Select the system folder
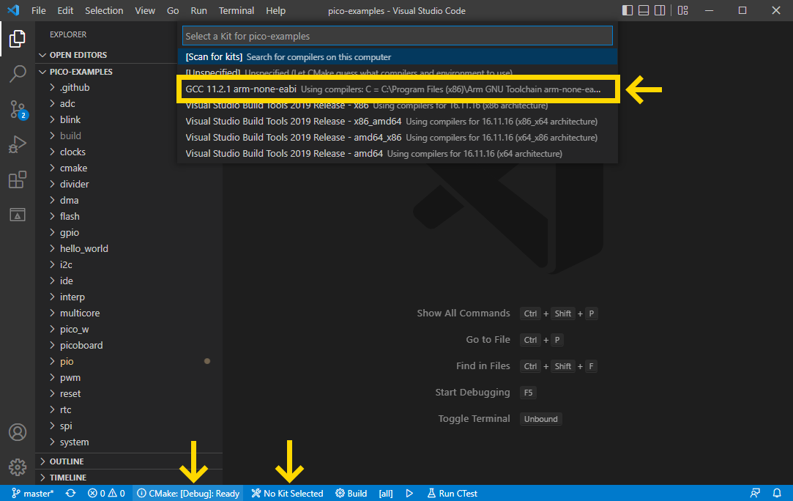The height and width of the screenshot is (501, 793). 75,442
